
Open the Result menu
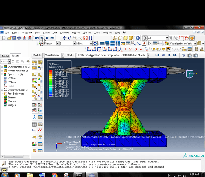click(46, 33)
